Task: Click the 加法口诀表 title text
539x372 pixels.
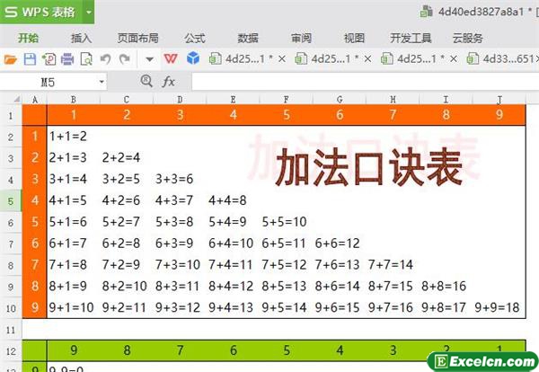Action: pos(369,168)
